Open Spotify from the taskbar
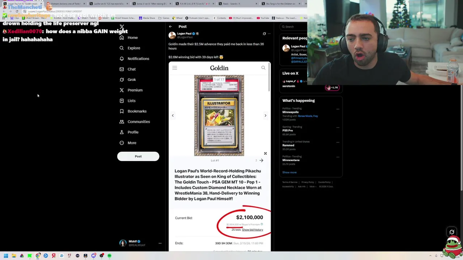 pos(109,256)
